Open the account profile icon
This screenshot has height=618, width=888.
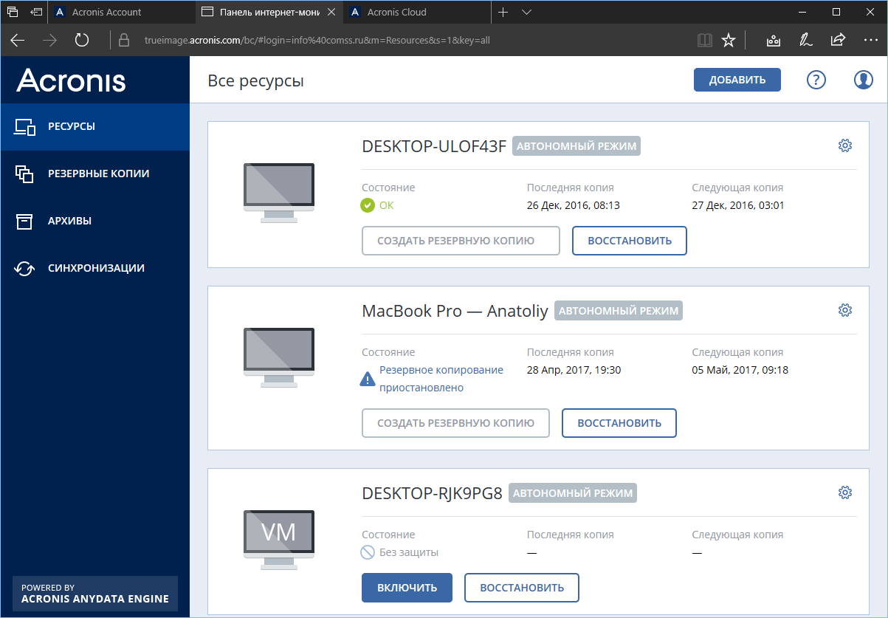(x=863, y=80)
